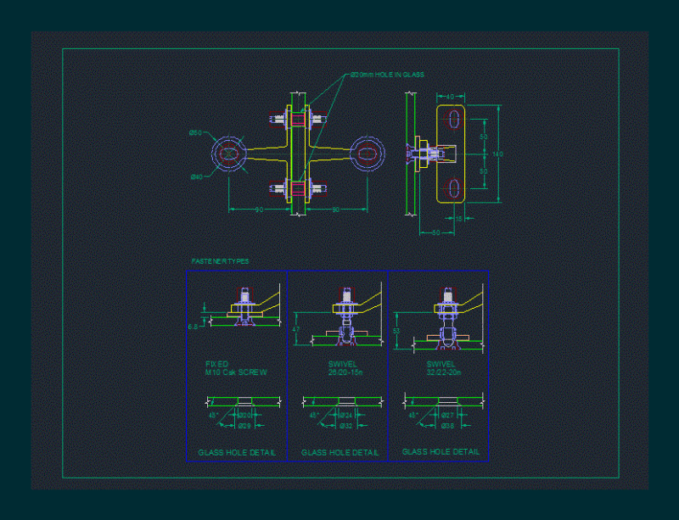Select the '26/20-15n' swivel label
Viewport: 679px width, 520px height.
click(345, 372)
